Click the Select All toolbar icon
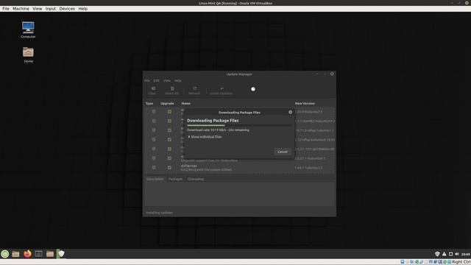Image resolution: width=471 pixels, height=265 pixels. [171, 91]
